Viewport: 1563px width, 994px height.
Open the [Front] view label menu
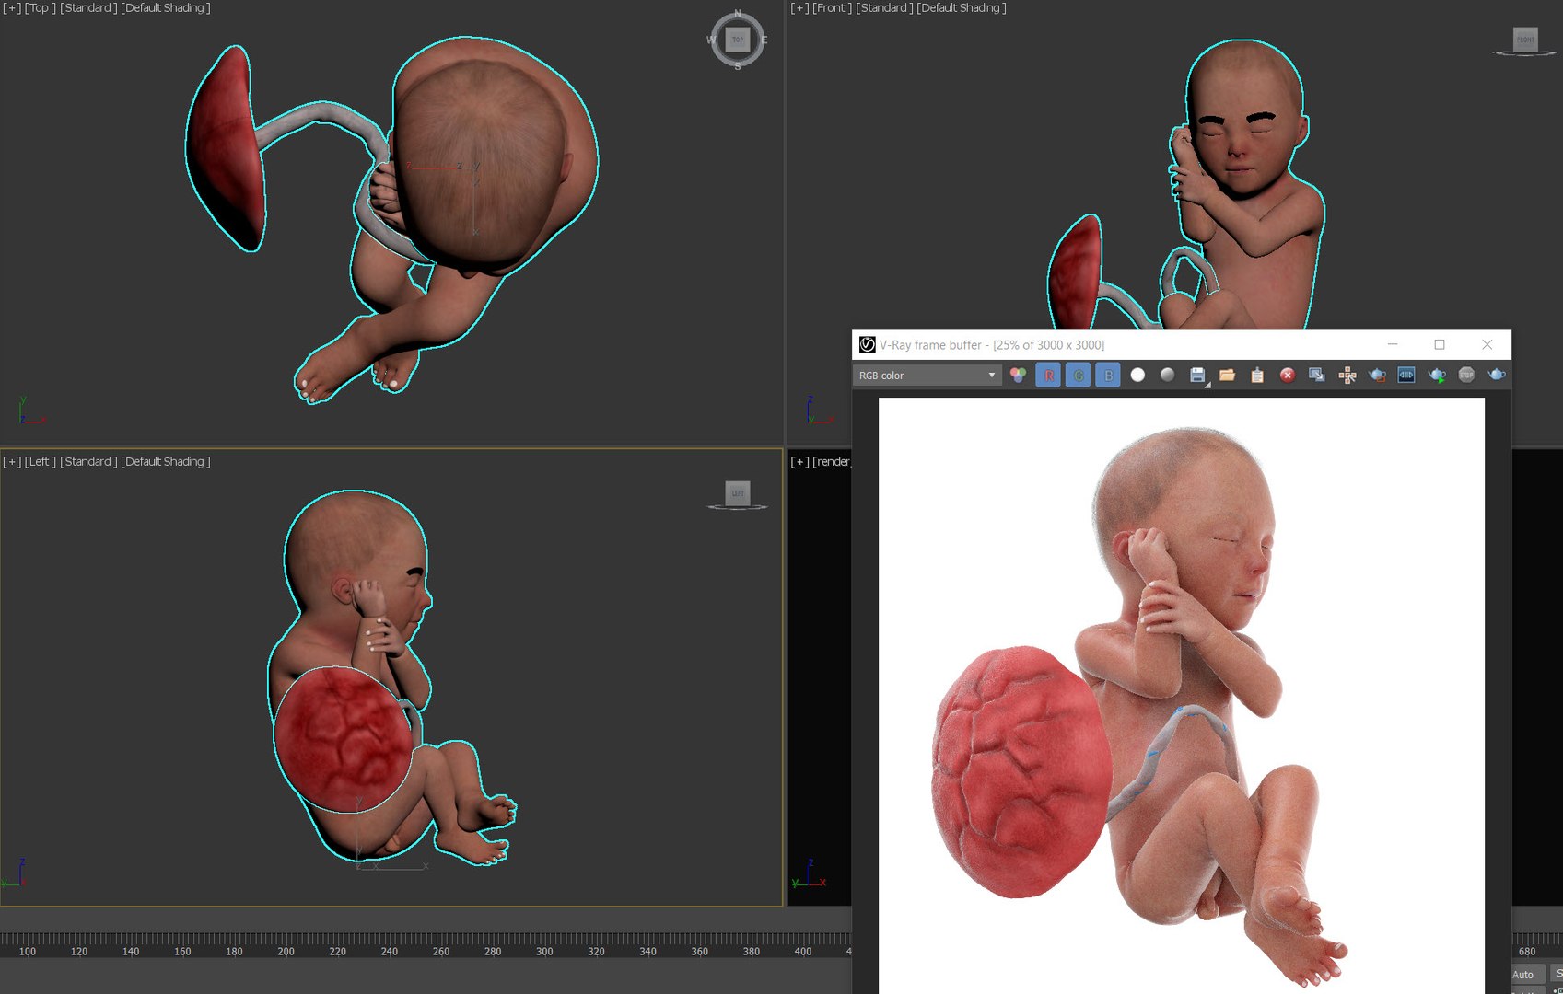833,8
